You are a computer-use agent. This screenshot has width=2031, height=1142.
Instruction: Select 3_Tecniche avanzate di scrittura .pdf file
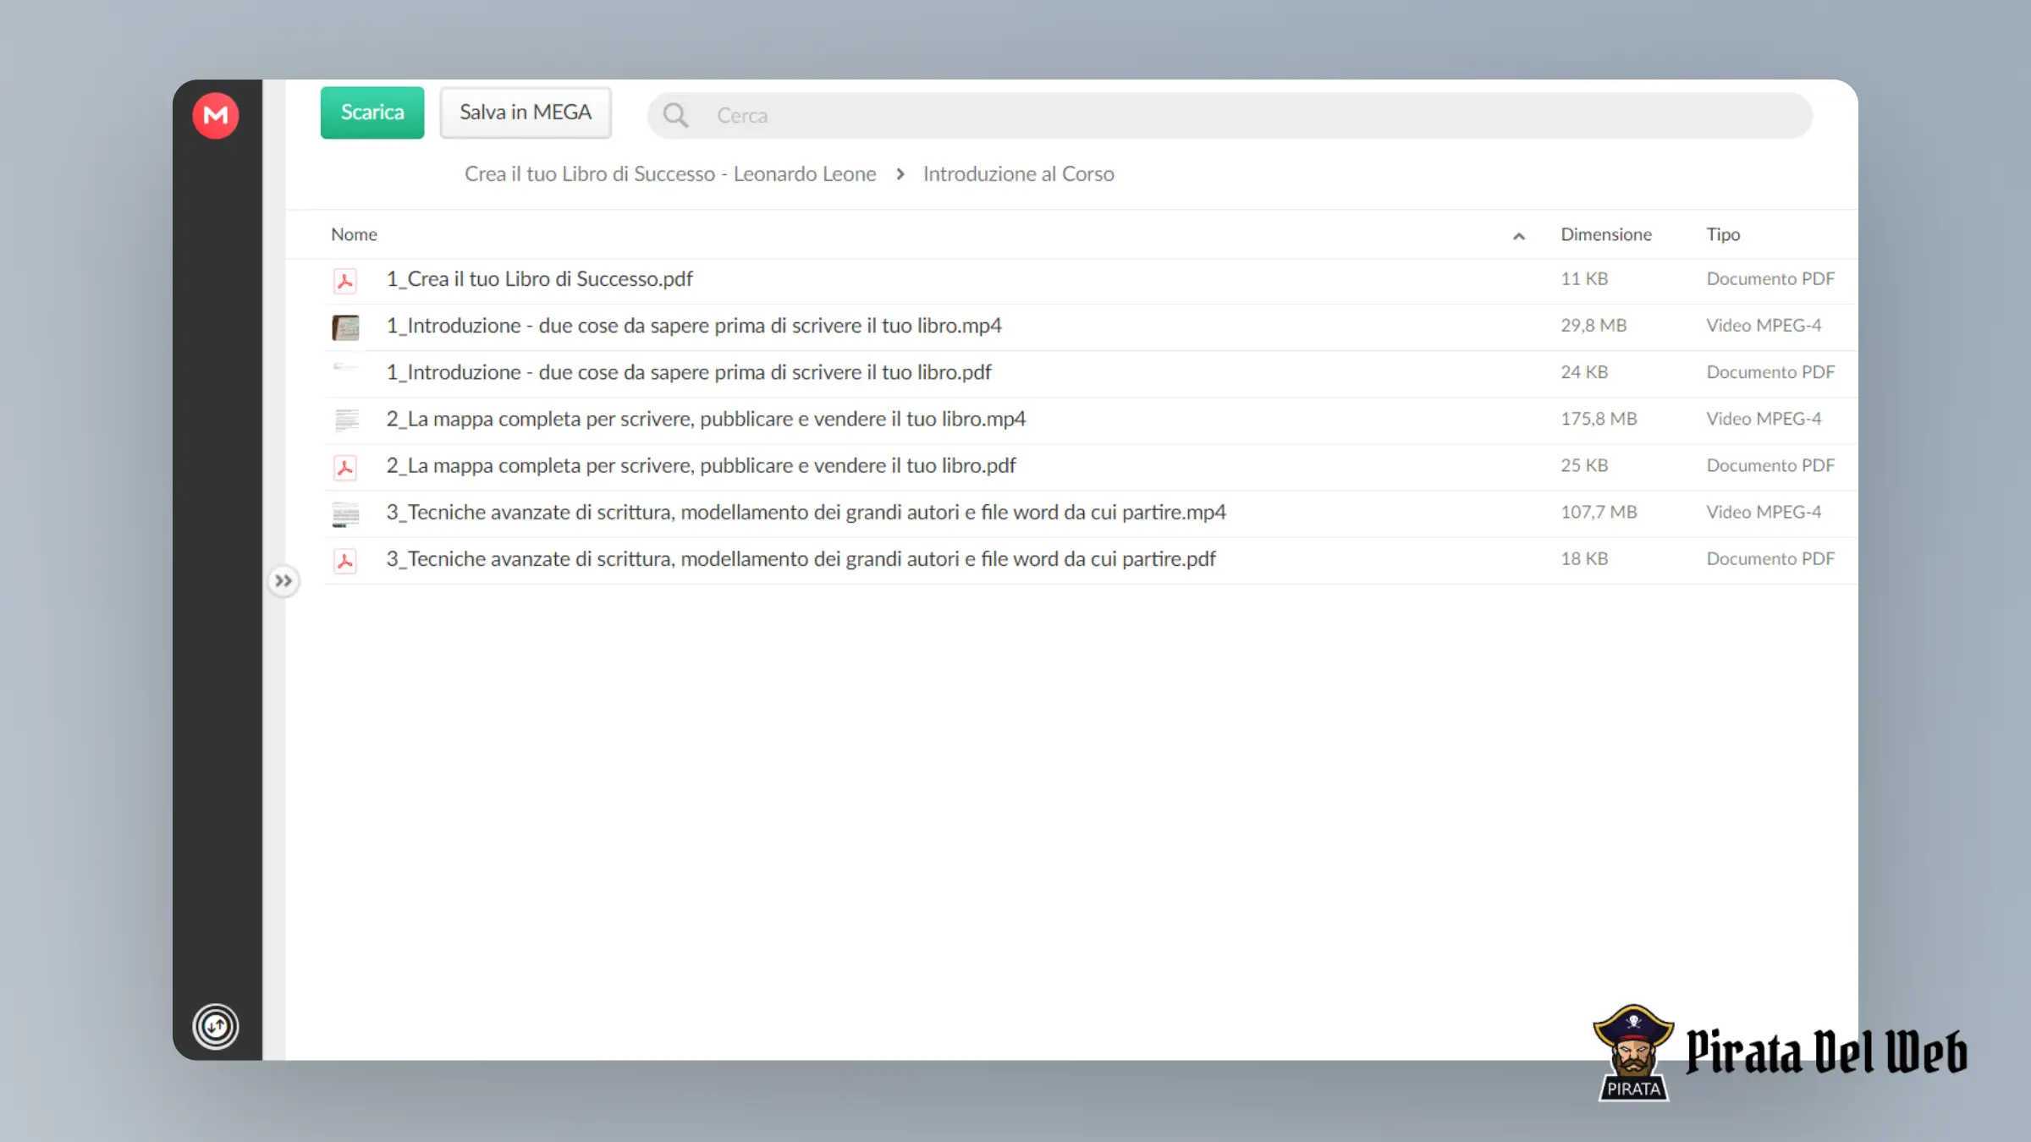pyautogui.click(x=801, y=559)
